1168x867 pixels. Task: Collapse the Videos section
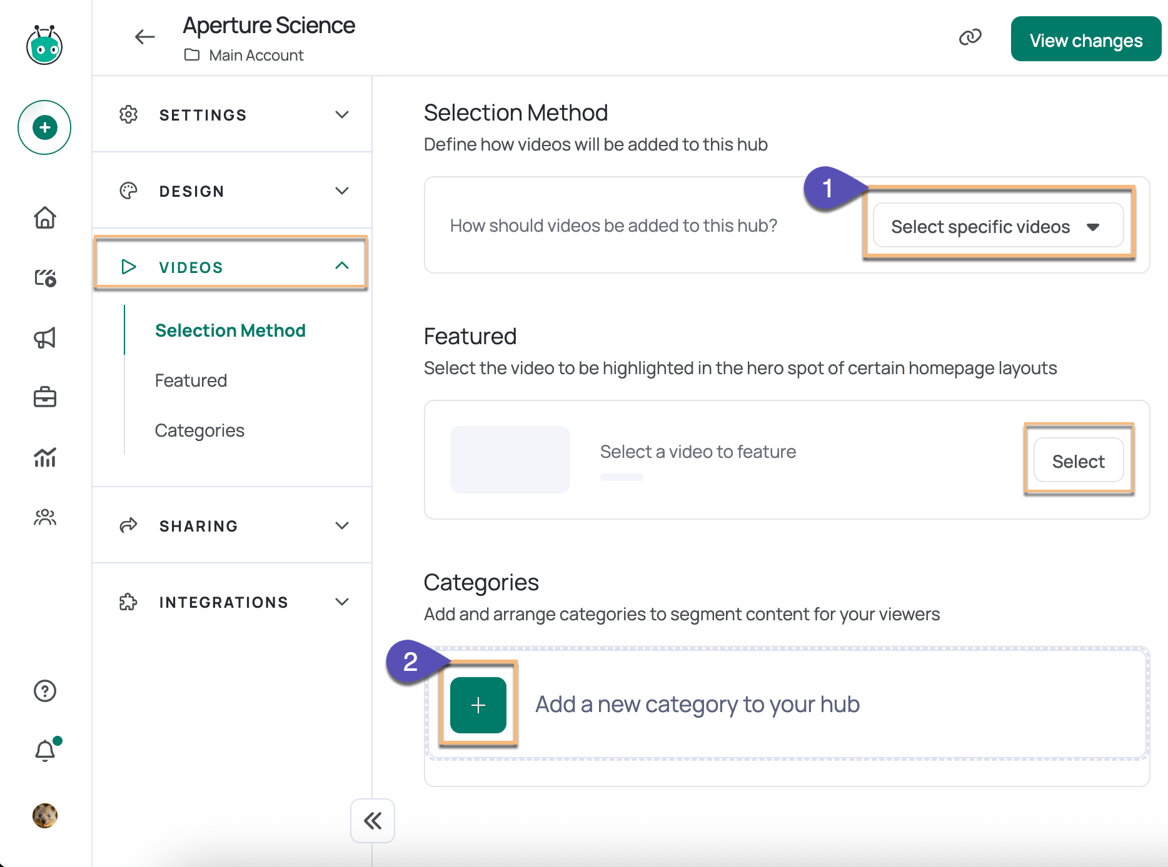coord(232,267)
